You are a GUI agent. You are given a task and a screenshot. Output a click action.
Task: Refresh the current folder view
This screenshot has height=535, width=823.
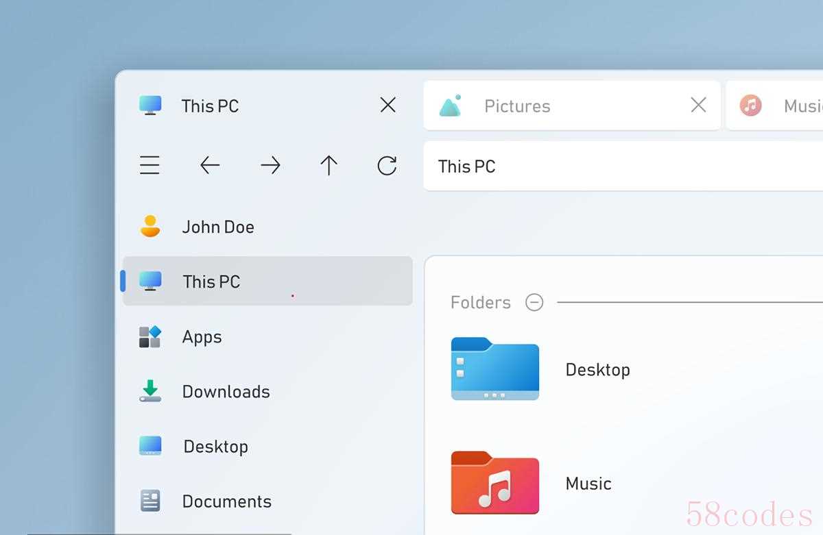pyautogui.click(x=387, y=165)
